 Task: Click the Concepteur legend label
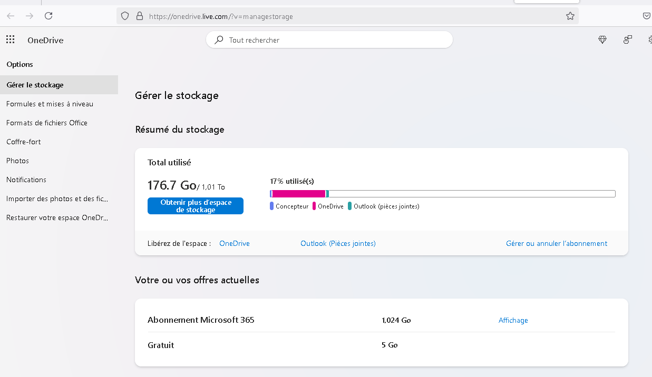pos(292,206)
